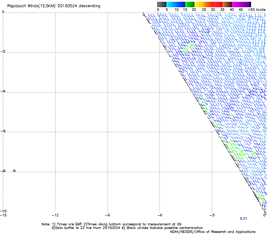
Task: Click the small black marker beside the -8 latitude label
Action: pyautogui.click(x=14, y=171)
